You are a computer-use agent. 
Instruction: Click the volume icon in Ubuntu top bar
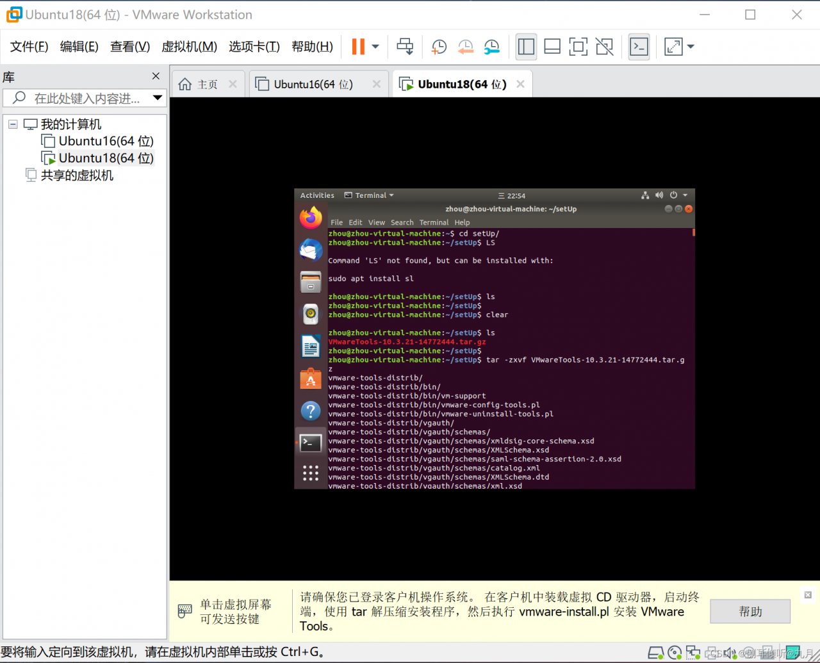659,195
